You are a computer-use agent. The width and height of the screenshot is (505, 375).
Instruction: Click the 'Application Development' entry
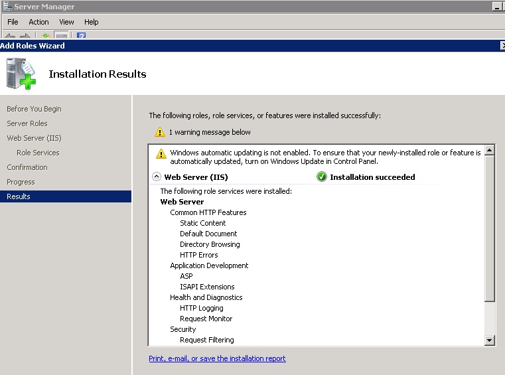(x=209, y=265)
